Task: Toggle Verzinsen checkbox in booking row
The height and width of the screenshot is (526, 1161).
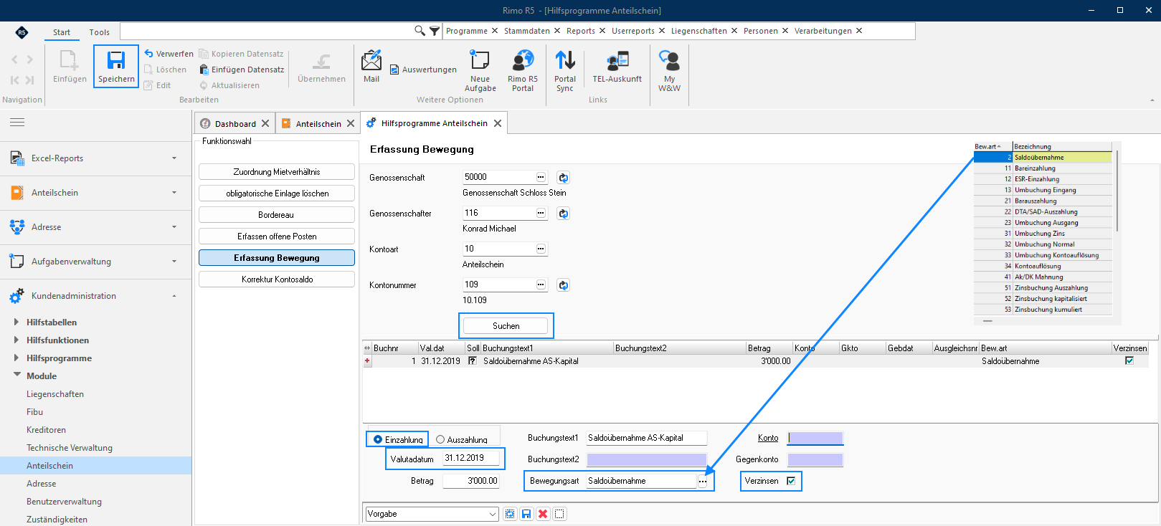Action: click(x=1129, y=360)
